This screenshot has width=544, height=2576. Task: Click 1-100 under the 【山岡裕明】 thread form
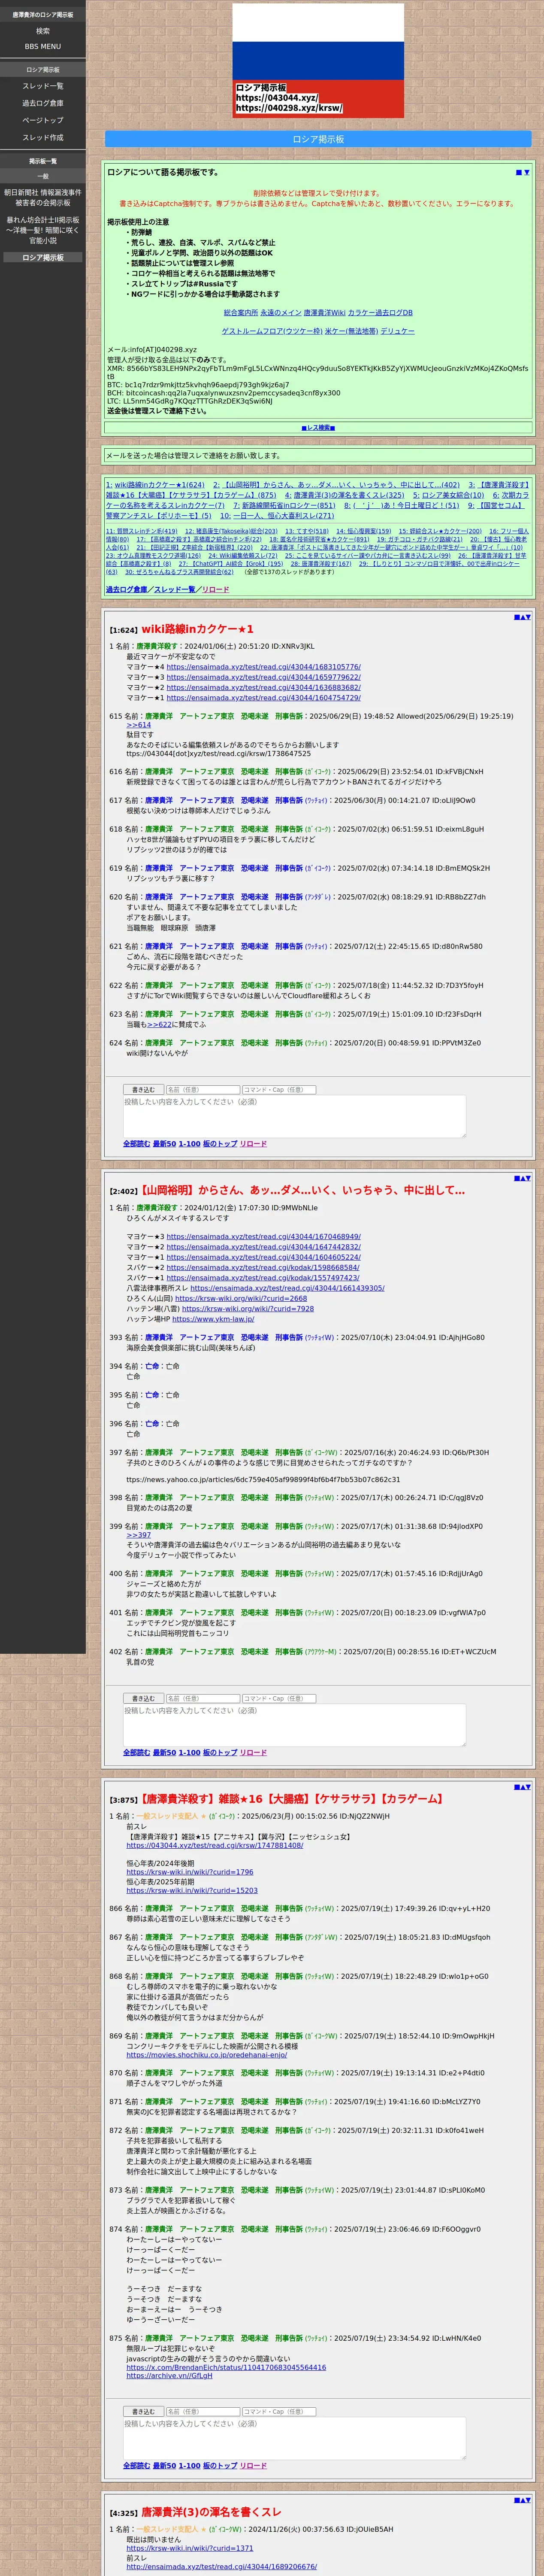[189, 1752]
